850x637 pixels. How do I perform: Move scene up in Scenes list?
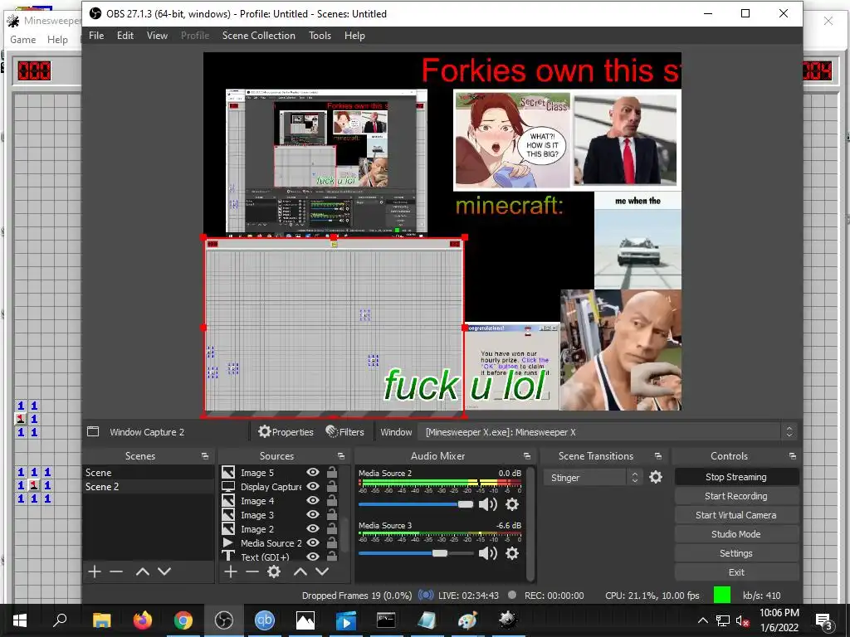(x=143, y=571)
